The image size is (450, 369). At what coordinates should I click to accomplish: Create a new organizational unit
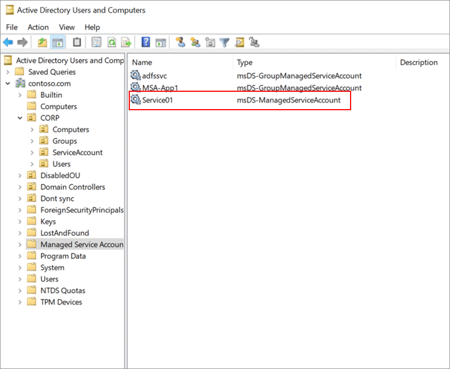210,42
